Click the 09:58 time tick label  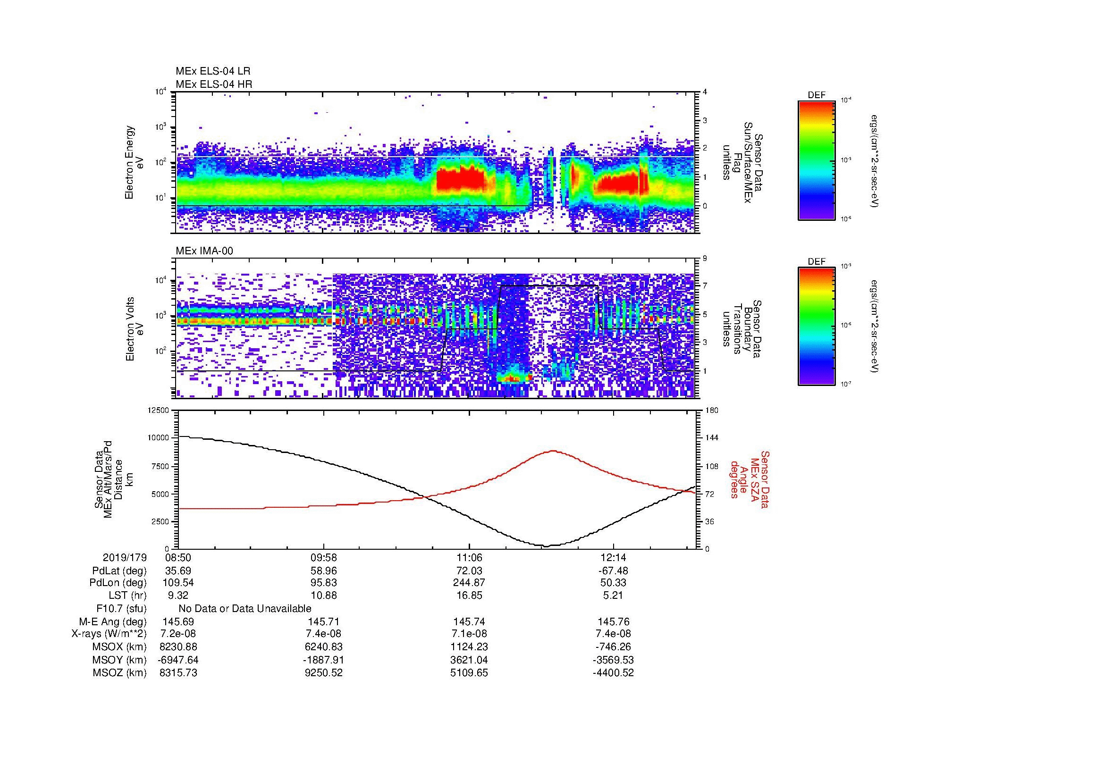(x=324, y=558)
